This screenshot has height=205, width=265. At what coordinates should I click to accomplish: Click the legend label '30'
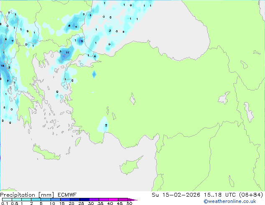[x=91, y=203]
